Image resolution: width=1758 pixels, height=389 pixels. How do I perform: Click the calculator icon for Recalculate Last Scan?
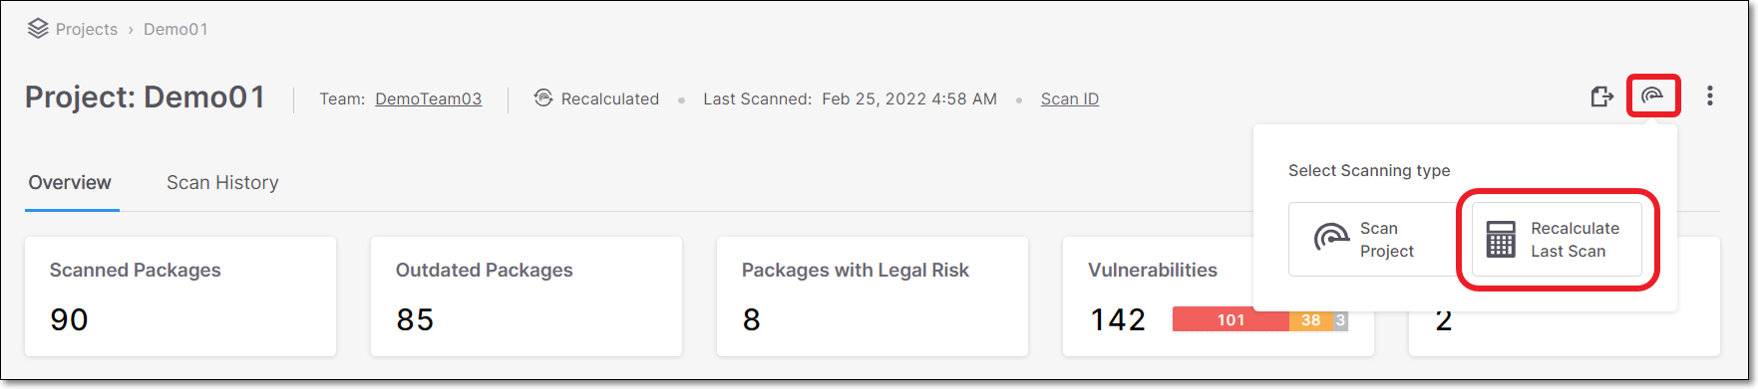pyautogui.click(x=1501, y=240)
